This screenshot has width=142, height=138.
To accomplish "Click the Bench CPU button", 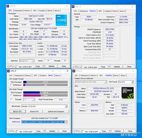I will pos(17,111).
